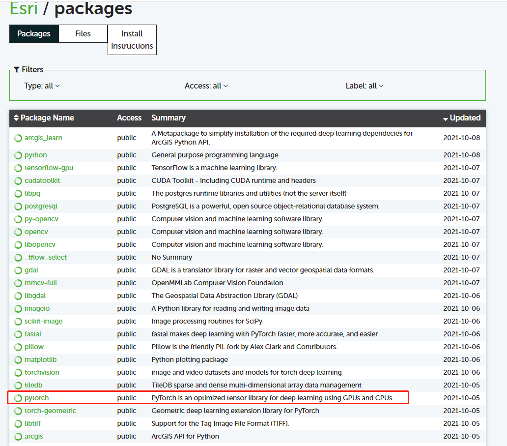Open the gdal package link

coord(31,270)
